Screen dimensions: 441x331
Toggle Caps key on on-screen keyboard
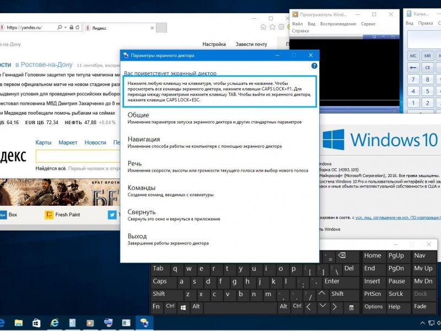163,281
